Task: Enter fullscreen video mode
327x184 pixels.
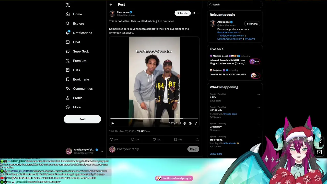Action: coord(196,123)
